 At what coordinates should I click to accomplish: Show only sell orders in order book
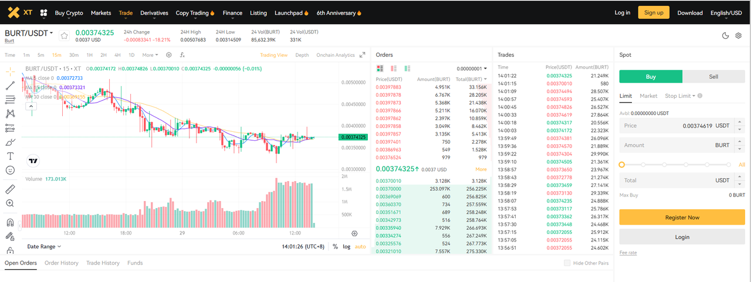(394, 69)
